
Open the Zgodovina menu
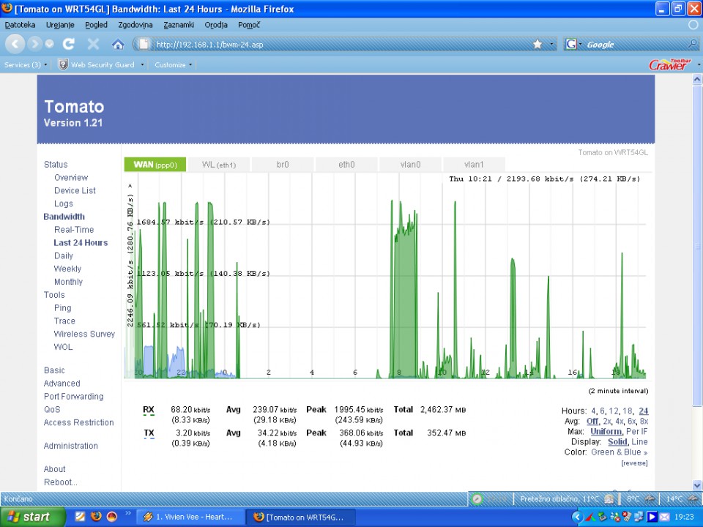tap(135, 25)
